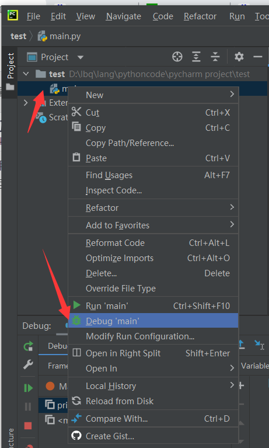Click the wrench settings icon in Debug panel
This screenshot has width=269, height=448.
28,364
